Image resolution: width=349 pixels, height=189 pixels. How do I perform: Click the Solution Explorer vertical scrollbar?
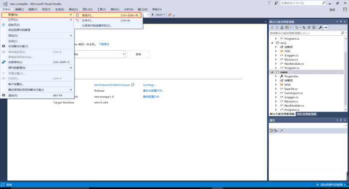click(x=346, y=74)
